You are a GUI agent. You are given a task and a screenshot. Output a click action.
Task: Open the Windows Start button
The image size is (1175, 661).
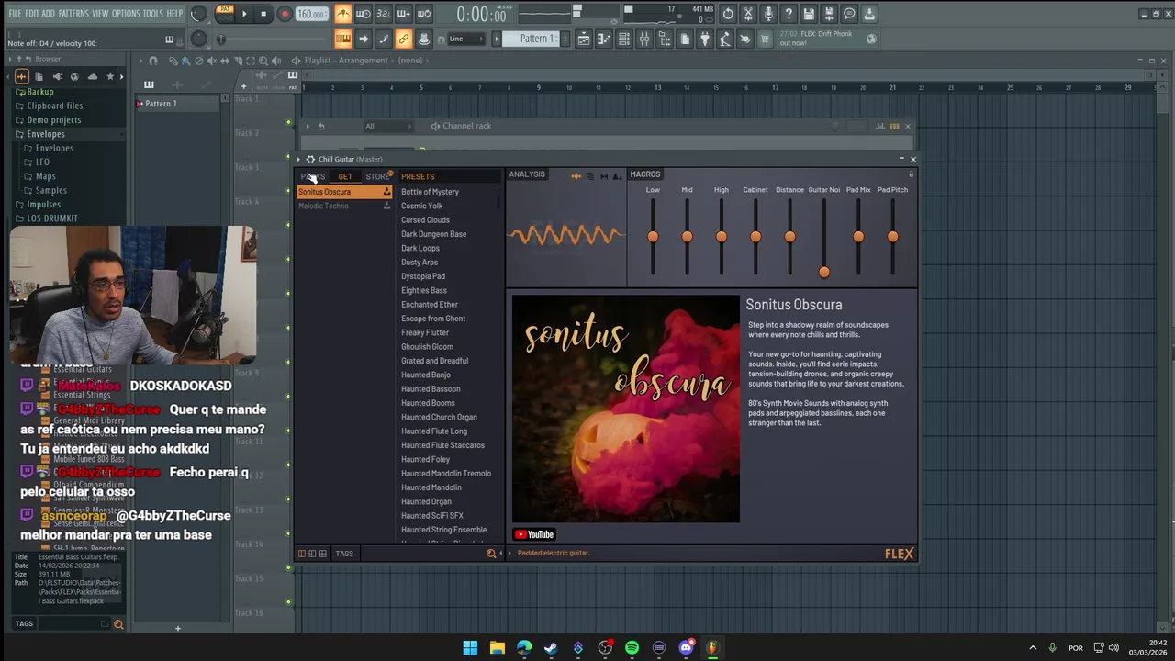[x=470, y=648]
